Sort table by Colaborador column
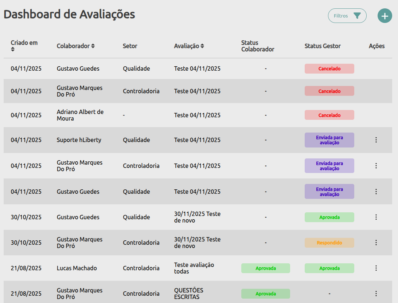The height and width of the screenshot is (303, 398). pos(93,46)
